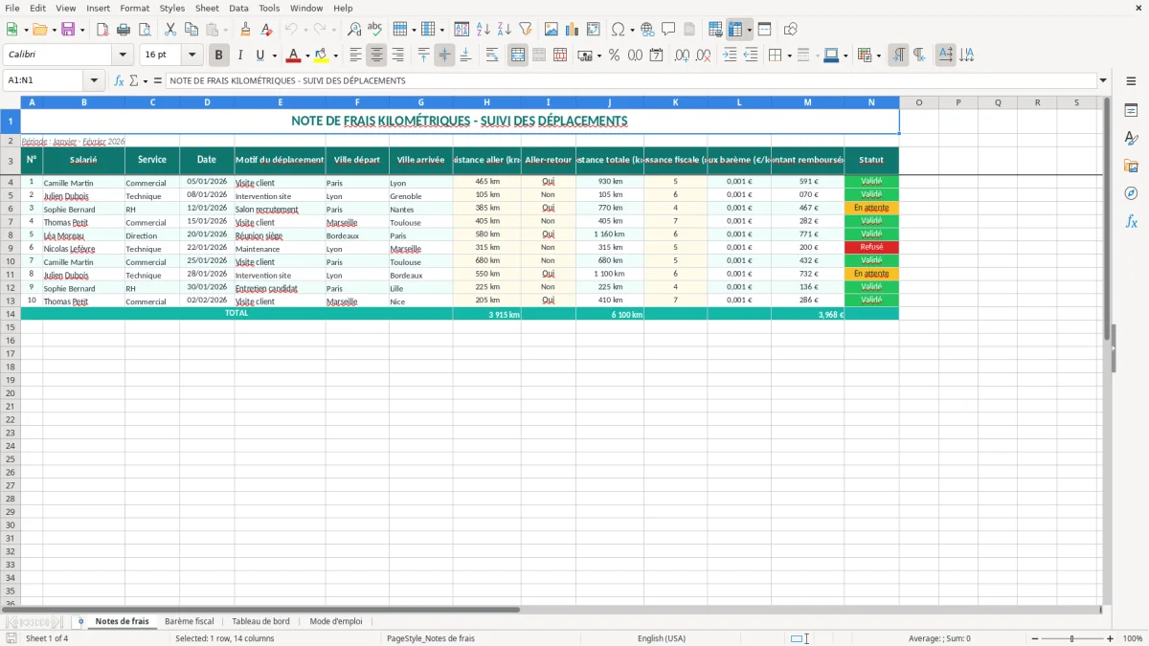
Task: Apply yellow Background Color swatch
Action: pyautogui.click(x=322, y=56)
